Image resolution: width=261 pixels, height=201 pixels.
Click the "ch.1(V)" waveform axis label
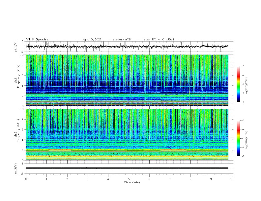coord(16,47)
